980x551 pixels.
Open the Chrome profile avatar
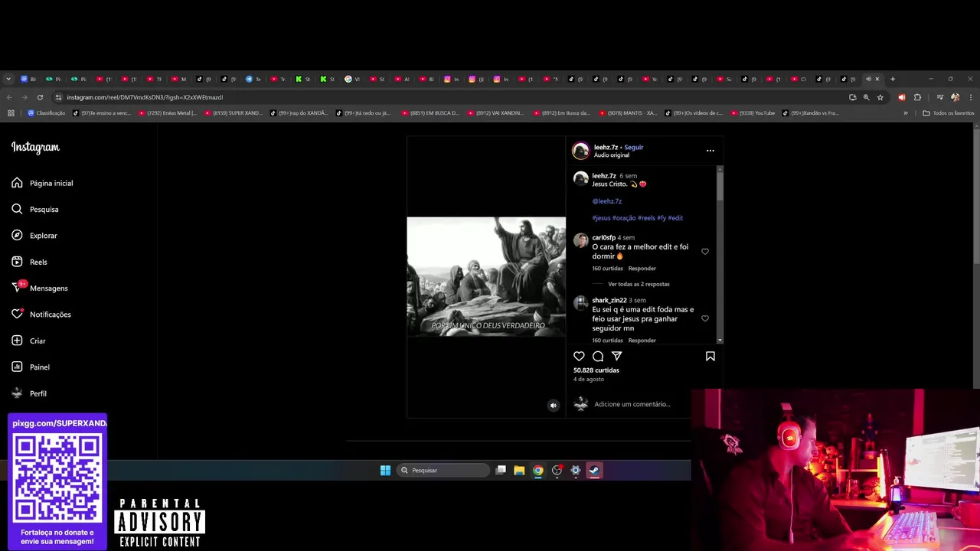[955, 97]
